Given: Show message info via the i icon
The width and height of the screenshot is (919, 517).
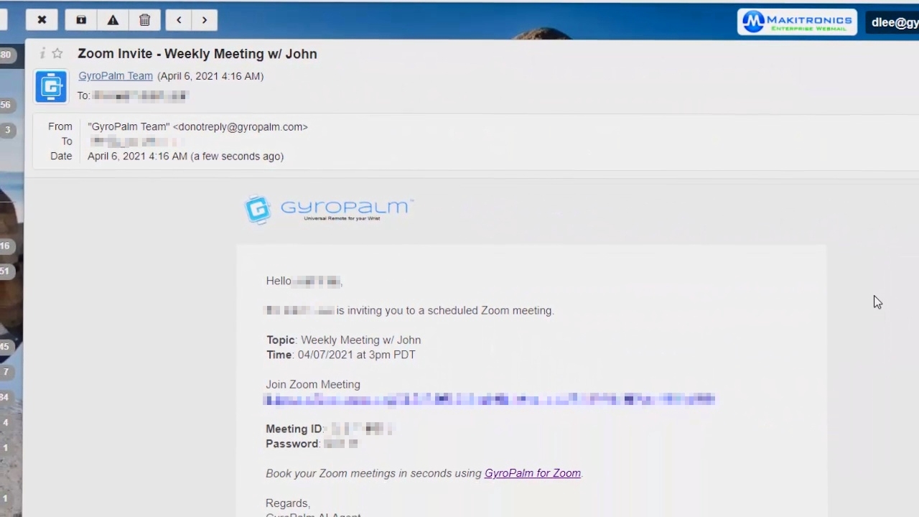Looking at the screenshot, I should click(42, 54).
